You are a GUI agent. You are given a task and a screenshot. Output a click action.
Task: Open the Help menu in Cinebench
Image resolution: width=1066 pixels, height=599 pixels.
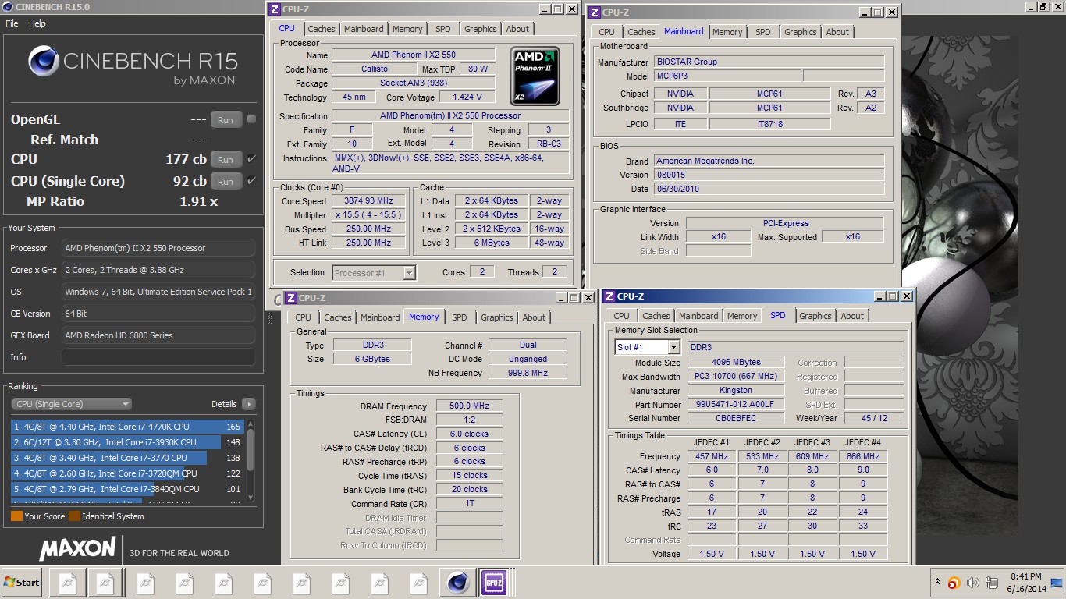(37, 23)
